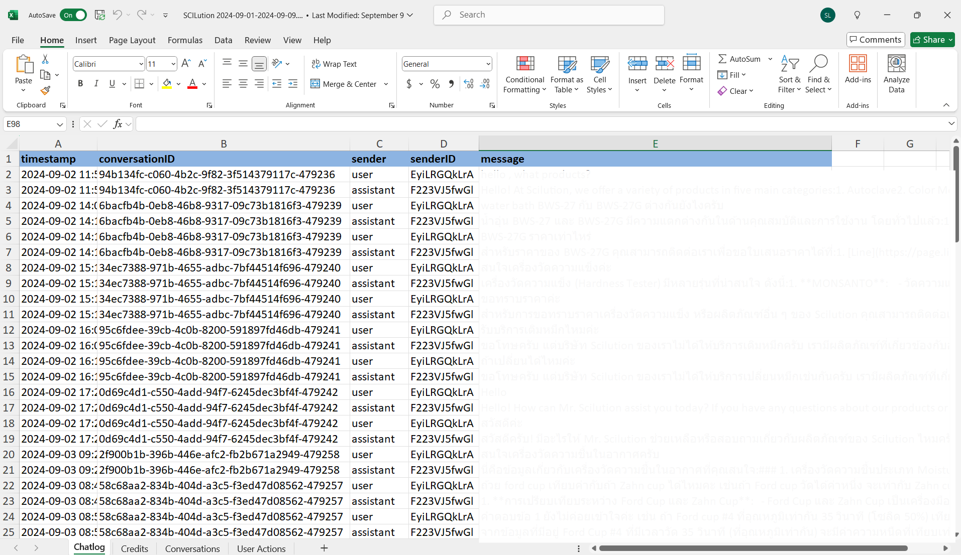Screen dimensions: 961x555
Task: Toggle AutoSave switch off
Action: [x=73, y=15]
